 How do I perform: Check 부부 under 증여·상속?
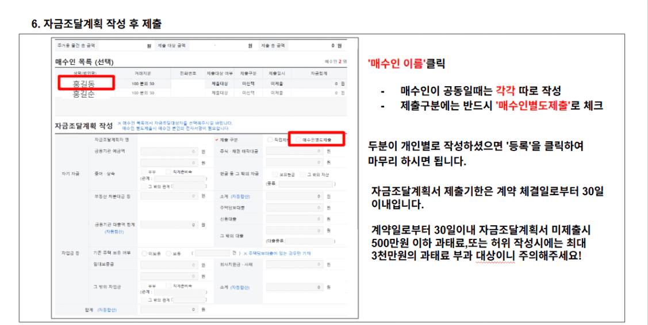pyautogui.click(x=144, y=172)
